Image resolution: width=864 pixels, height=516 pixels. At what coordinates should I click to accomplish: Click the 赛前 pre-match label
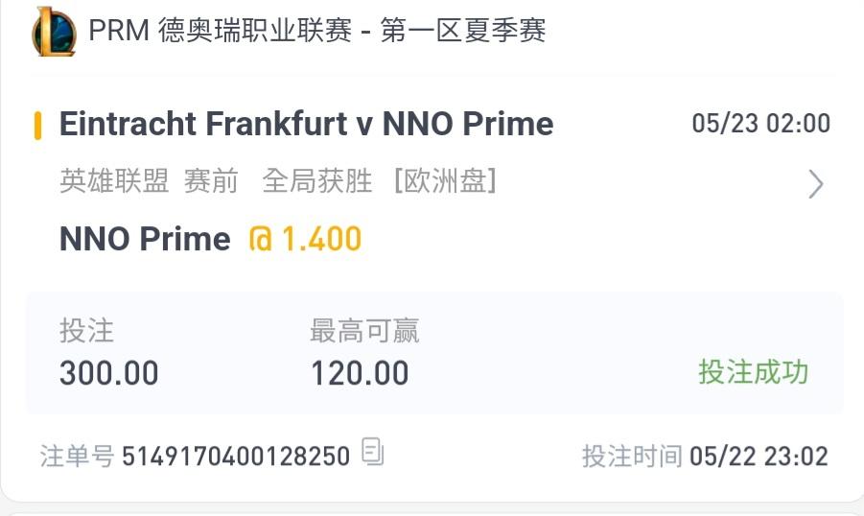pos(211,180)
